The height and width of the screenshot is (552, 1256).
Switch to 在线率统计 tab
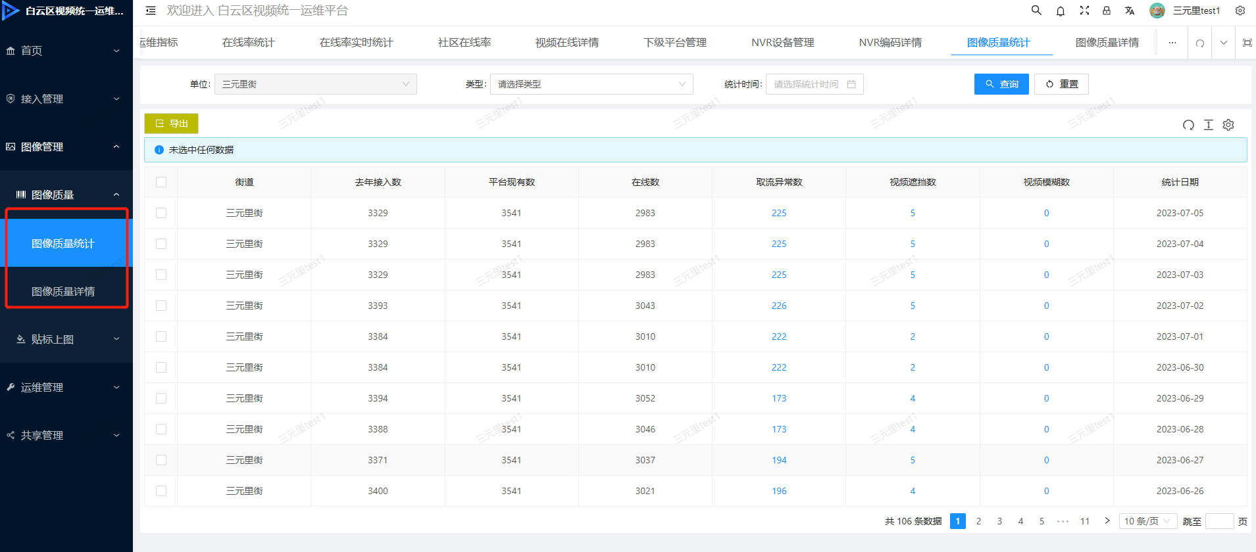pyautogui.click(x=249, y=43)
